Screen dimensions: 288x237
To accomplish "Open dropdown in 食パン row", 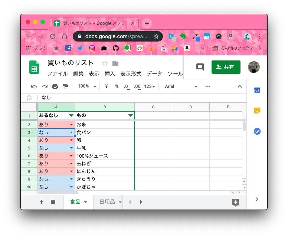I will pos(71,132).
